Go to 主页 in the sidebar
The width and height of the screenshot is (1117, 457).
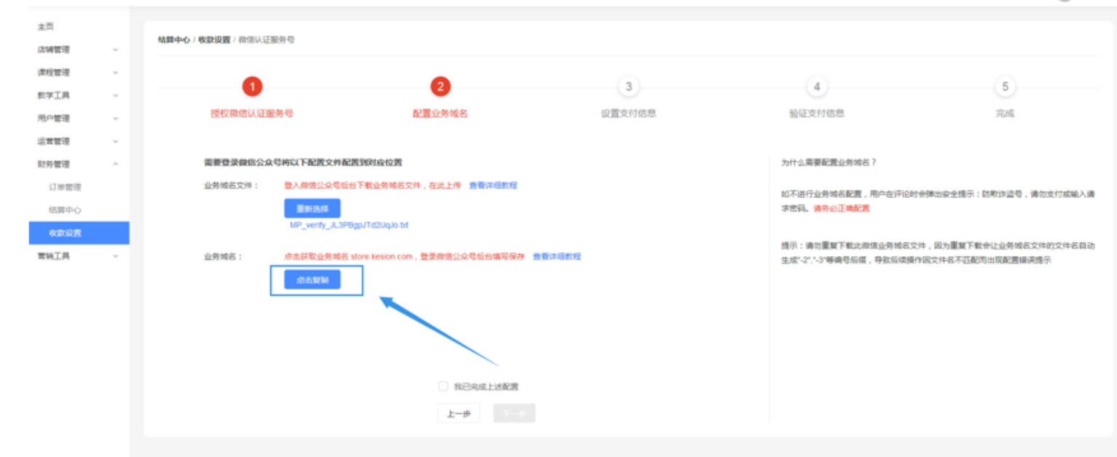tap(46, 27)
